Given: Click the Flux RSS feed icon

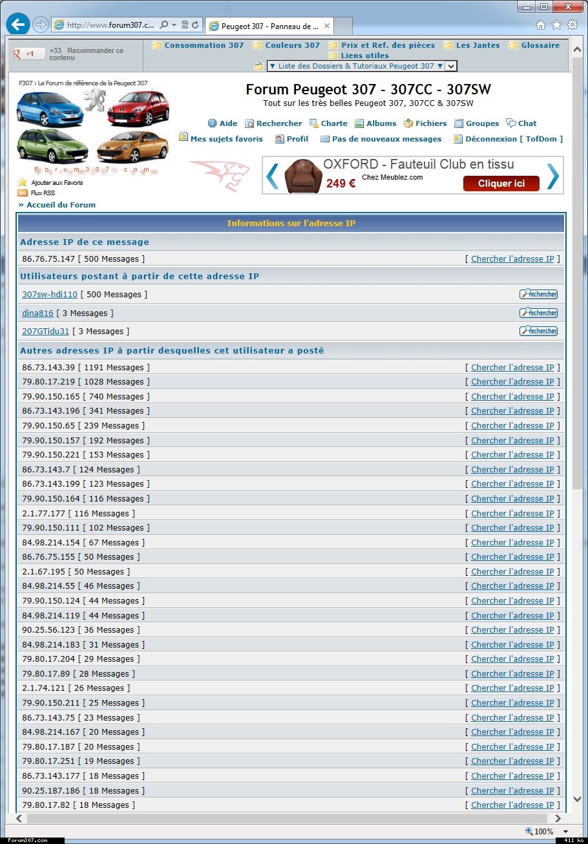Looking at the screenshot, I should click(23, 193).
